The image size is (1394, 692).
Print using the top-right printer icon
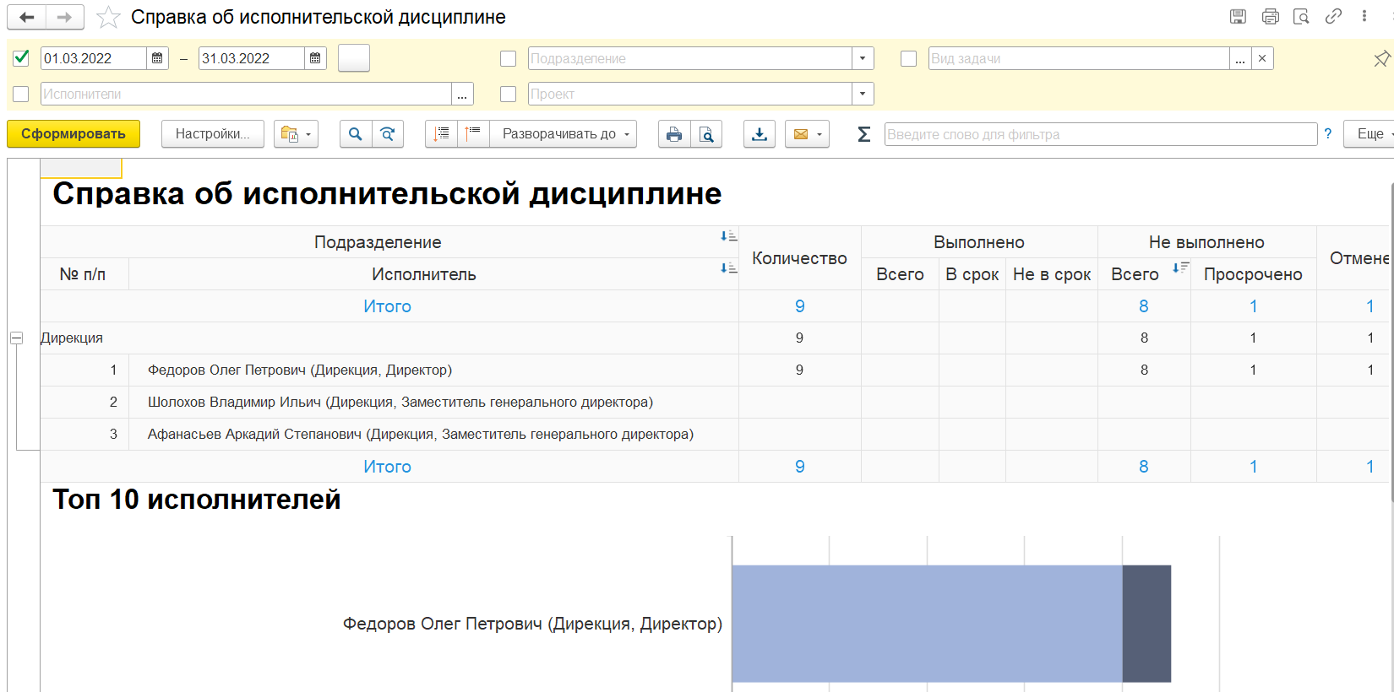(x=1270, y=16)
